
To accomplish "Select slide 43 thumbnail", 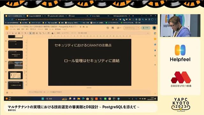I will [x=16, y=55].
